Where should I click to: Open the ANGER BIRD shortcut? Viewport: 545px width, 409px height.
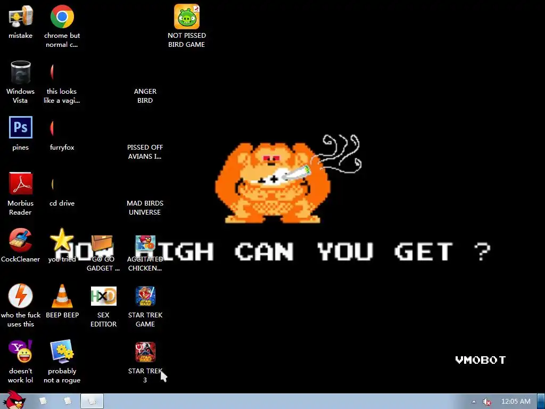(145, 96)
